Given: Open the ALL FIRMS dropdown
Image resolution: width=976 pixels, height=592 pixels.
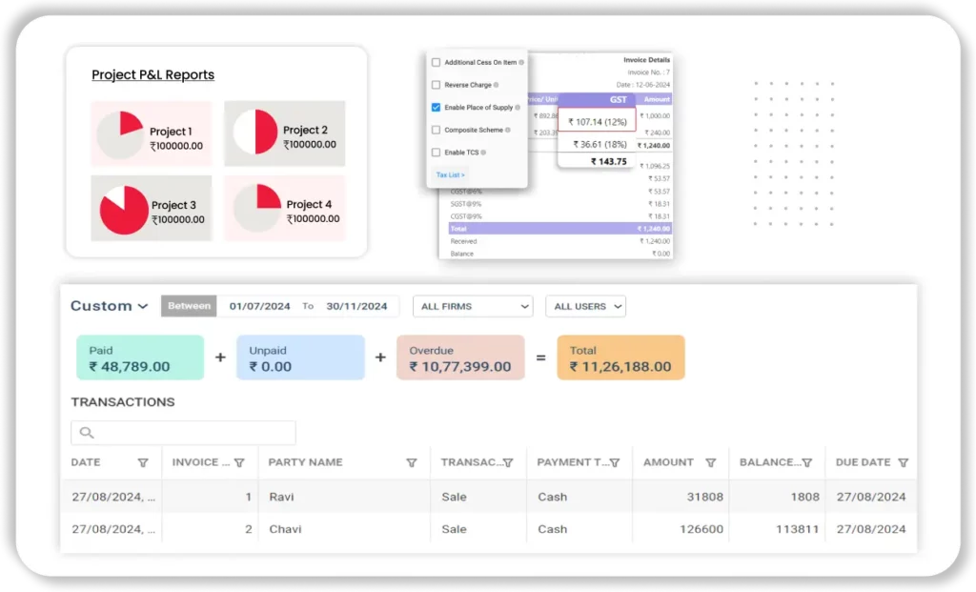Looking at the screenshot, I should click(473, 306).
